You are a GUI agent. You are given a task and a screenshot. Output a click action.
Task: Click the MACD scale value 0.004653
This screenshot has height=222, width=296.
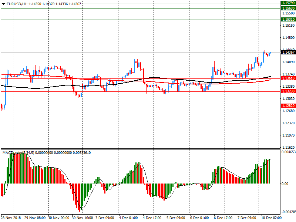pyautogui.click(x=288, y=152)
